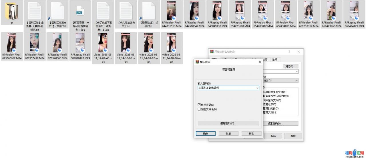Click 确定 in the password dialog

click(x=206, y=134)
